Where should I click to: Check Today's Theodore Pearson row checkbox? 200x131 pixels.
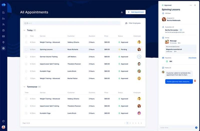click(26, 64)
